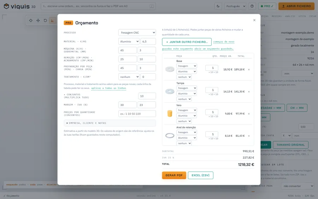This screenshot has height=199, width=318.
Task: Click the total 1218,32 € value
Action: [246, 164]
